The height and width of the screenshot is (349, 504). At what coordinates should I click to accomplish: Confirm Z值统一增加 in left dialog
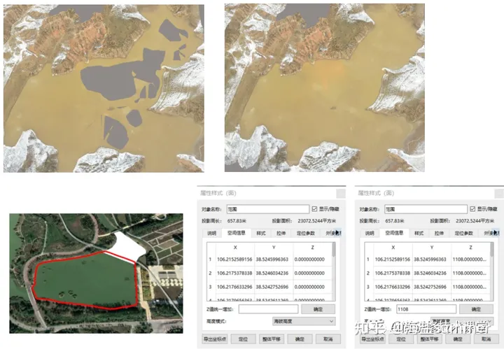coord(318,309)
